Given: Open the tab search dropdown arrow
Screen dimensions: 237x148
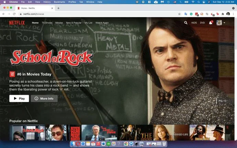Looking at the screenshot, I should point(233,8).
